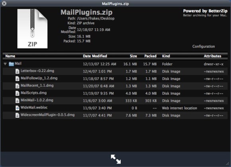Screen dimensions: 231x167
Task: Sort by the Name column header
Action: tap(10, 56)
